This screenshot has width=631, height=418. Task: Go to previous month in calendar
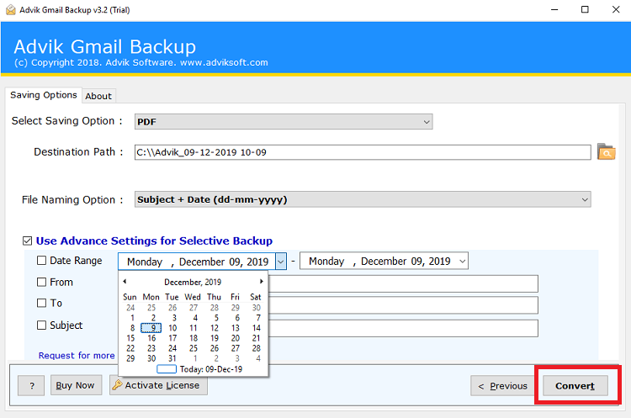(x=125, y=282)
